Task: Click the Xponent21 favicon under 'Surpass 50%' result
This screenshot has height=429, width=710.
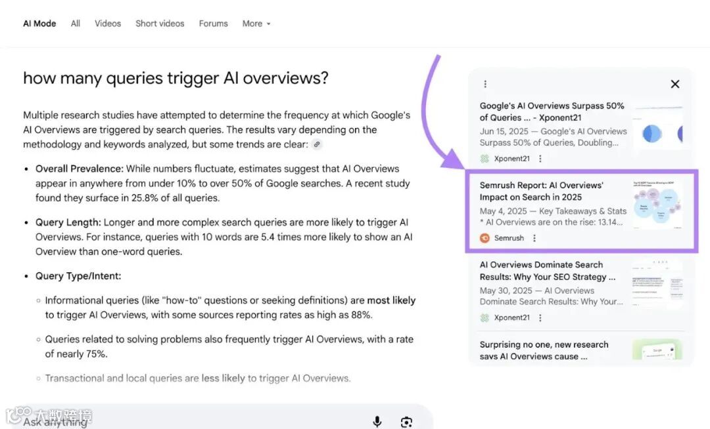Action: [x=485, y=159]
